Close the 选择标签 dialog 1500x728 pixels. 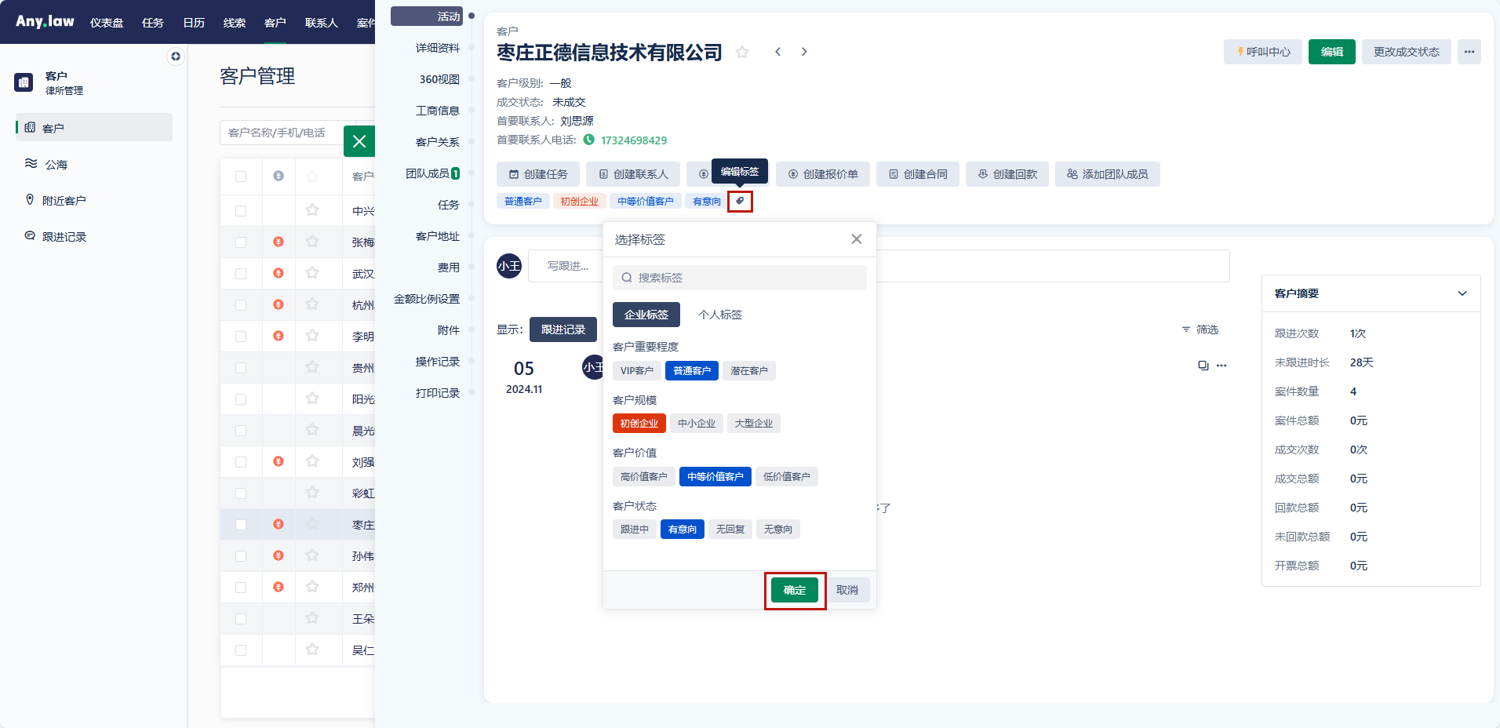pyautogui.click(x=856, y=239)
